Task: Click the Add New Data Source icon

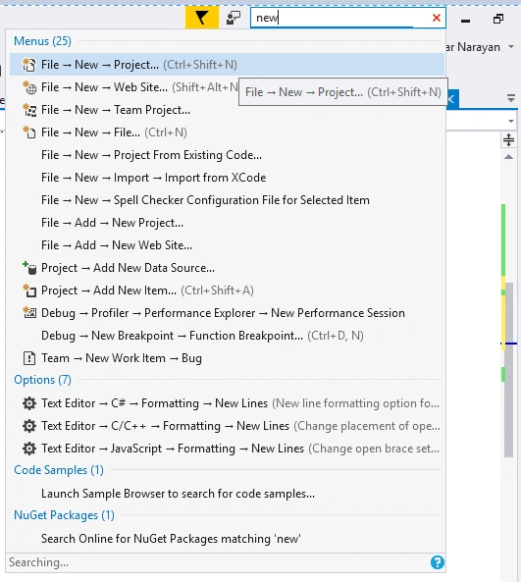Action: (x=29, y=268)
